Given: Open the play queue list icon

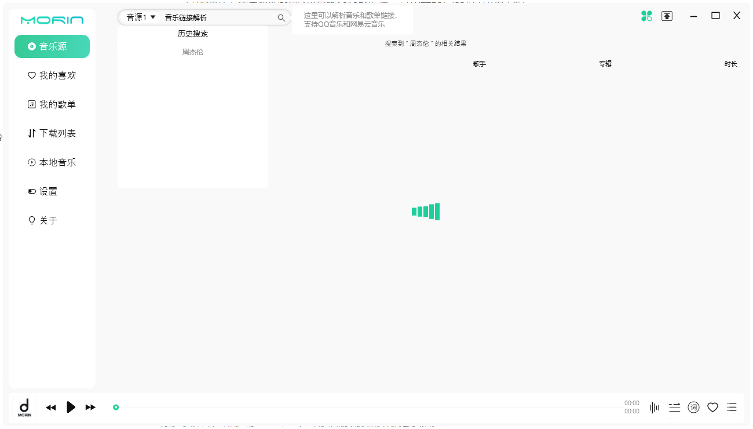Looking at the screenshot, I should click(x=732, y=408).
